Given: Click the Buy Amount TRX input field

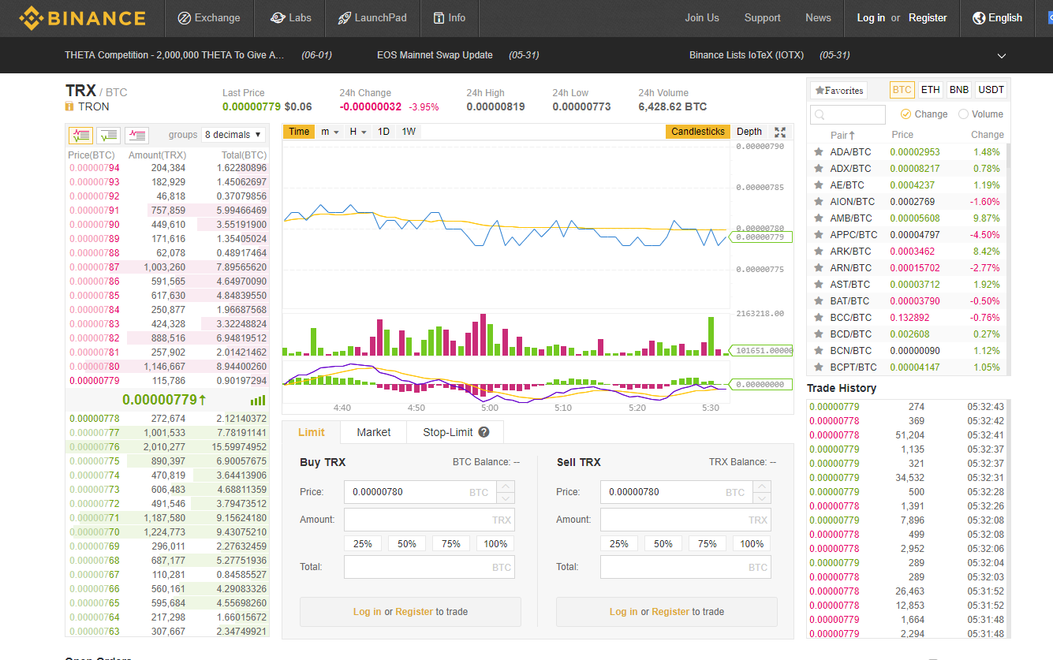Looking at the screenshot, I should pos(429,520).
